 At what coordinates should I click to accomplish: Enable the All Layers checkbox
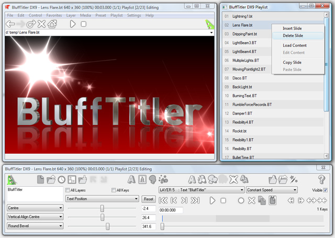click(x=68, y=190)
